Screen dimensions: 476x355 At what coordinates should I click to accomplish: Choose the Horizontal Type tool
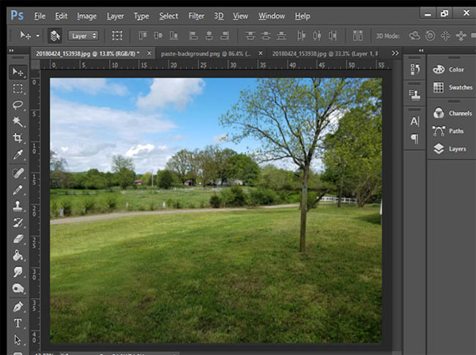[x=18, y=323]
